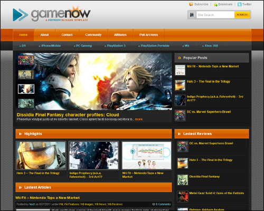Open DC vs. Marvel thumbnail in Popular Posts
The width and height of the screenshot is (264, 211).
180,116
